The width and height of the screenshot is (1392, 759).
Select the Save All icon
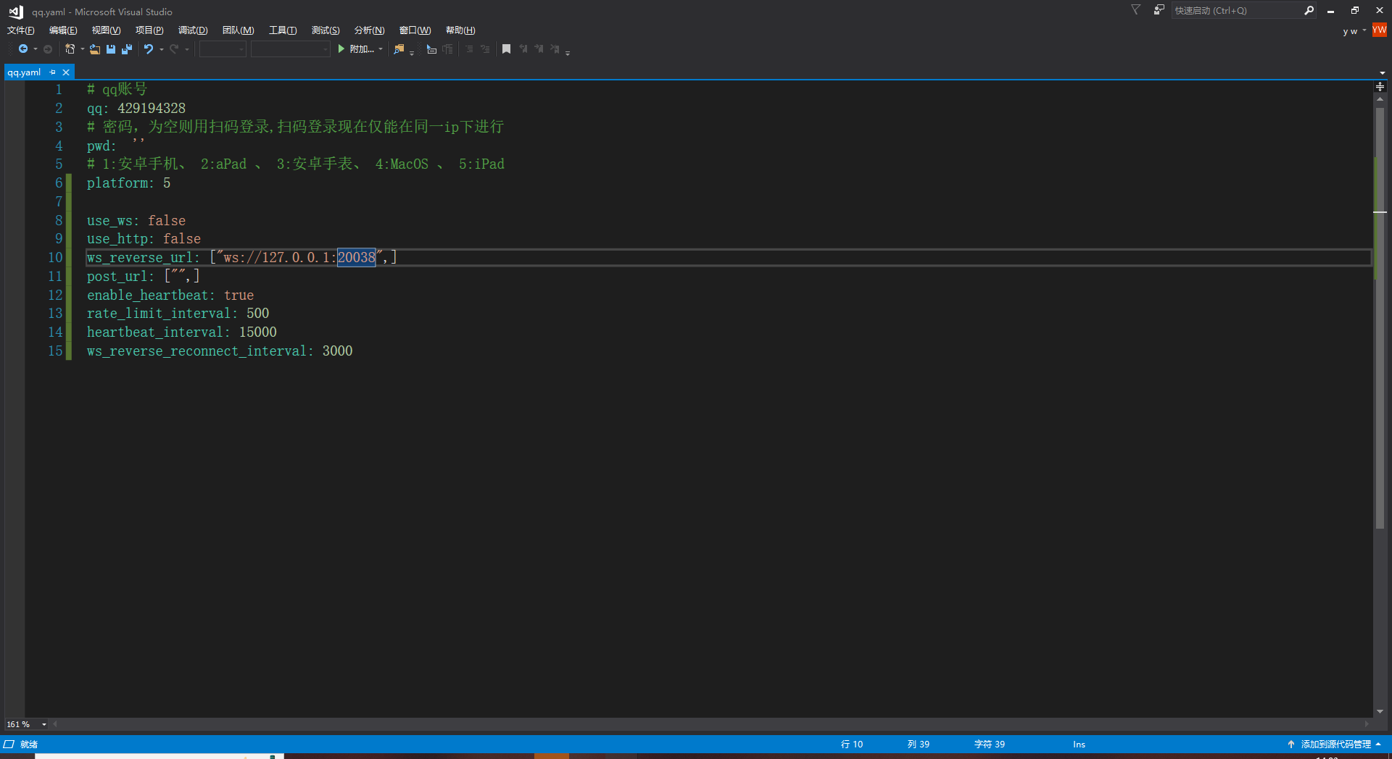tap(126, 49)
